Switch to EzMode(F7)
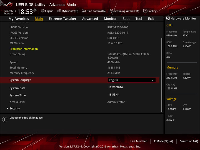Viewport: 200px width, 150px height. 163,141
